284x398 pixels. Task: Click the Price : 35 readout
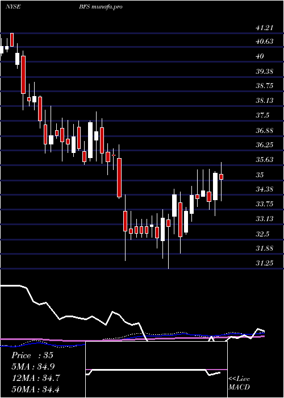click(32, 355)
